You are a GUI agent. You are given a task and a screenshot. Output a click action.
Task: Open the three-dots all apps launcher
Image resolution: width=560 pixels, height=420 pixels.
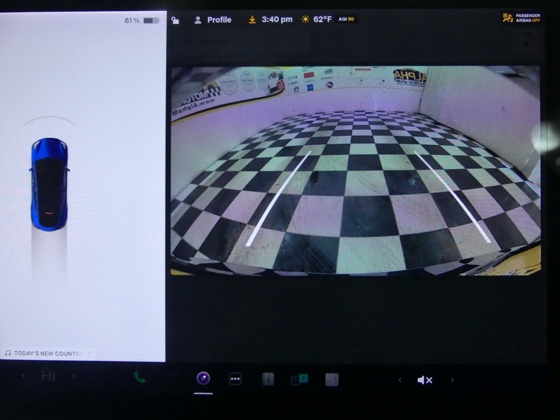pos(235,379)
